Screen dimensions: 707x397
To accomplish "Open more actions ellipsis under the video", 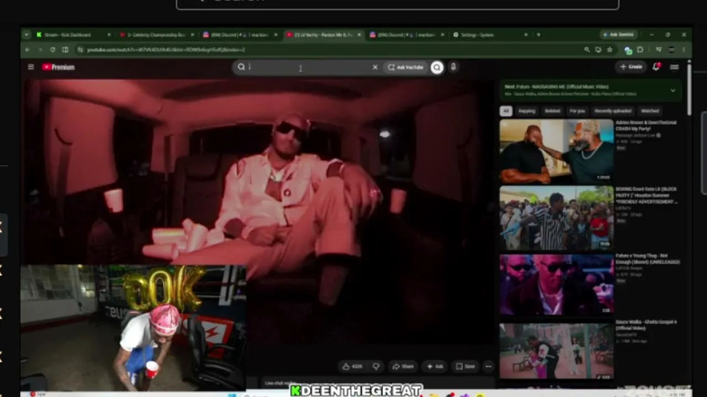I will coord(488,366).
